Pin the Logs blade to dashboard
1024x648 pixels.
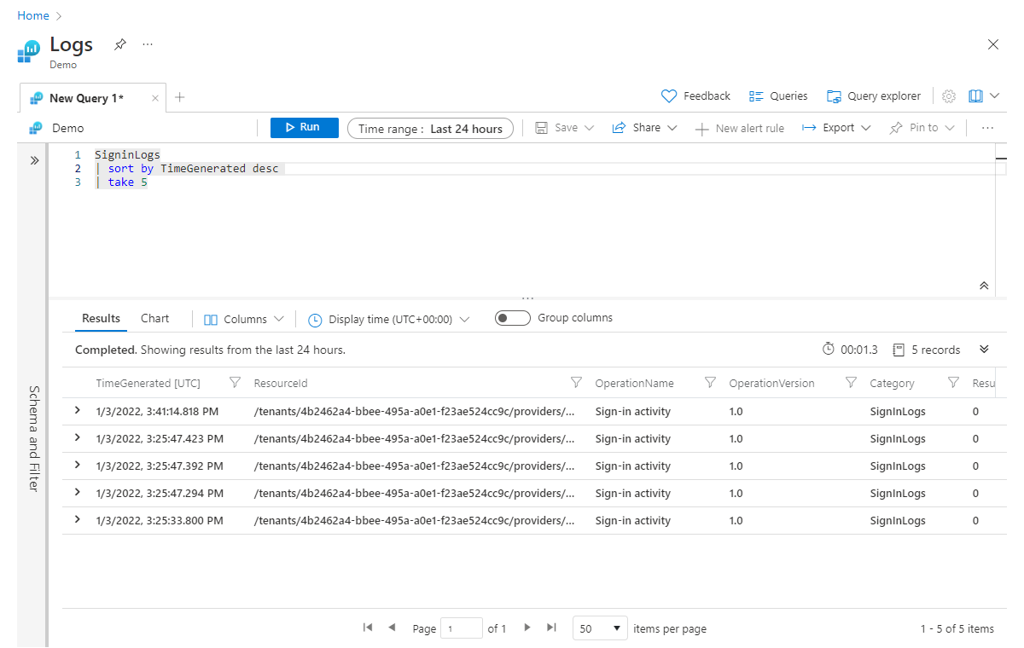(120, 44)
